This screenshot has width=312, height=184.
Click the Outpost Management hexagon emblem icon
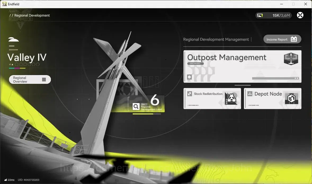point(291,59)
